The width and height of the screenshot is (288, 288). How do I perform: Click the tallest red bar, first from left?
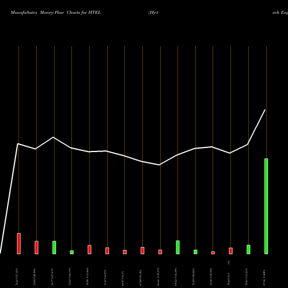point(19,244)
